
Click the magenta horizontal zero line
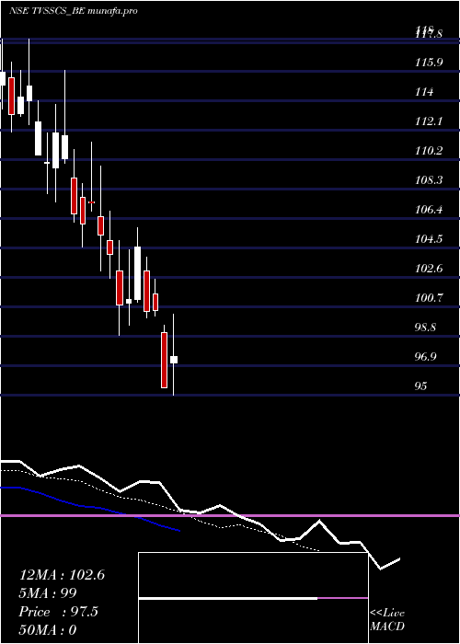(230, 515)
